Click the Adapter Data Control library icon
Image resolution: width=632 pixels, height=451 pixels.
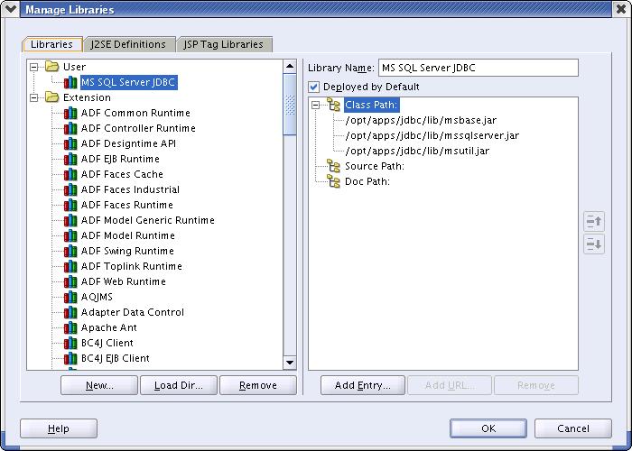(x=70, y=312)
